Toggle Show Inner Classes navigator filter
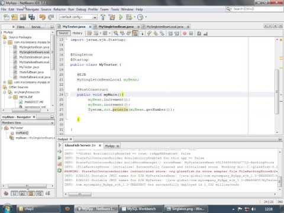The image size is (284, 213). 40,193
